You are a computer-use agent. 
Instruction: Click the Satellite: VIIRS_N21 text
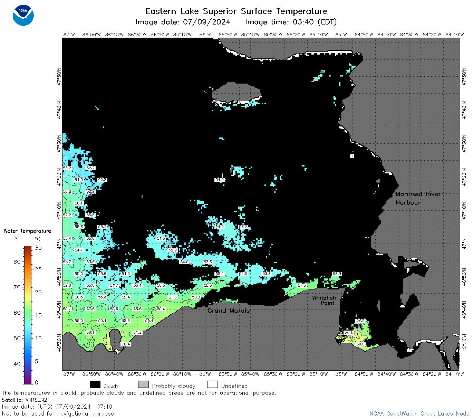tap(26, 400)
